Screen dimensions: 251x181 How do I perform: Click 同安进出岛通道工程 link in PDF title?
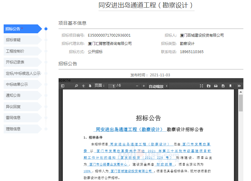(x=129, y=129)
